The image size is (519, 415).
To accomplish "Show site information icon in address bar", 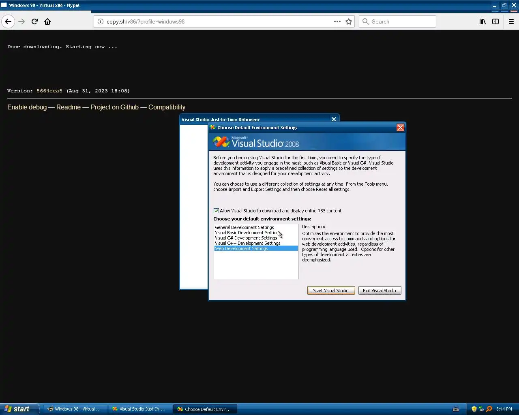I will (x=101, y=21).
